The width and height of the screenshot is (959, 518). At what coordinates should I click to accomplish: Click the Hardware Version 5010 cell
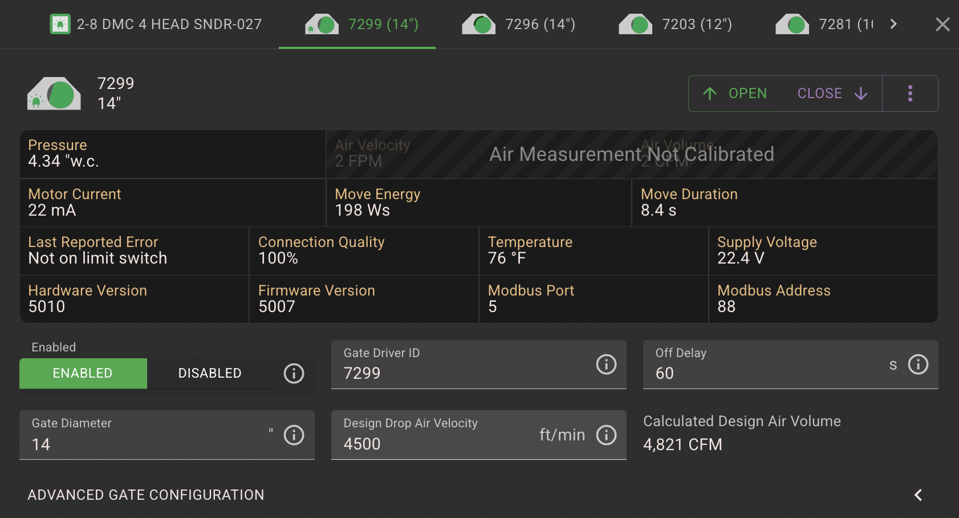click(x=135, y=299)
